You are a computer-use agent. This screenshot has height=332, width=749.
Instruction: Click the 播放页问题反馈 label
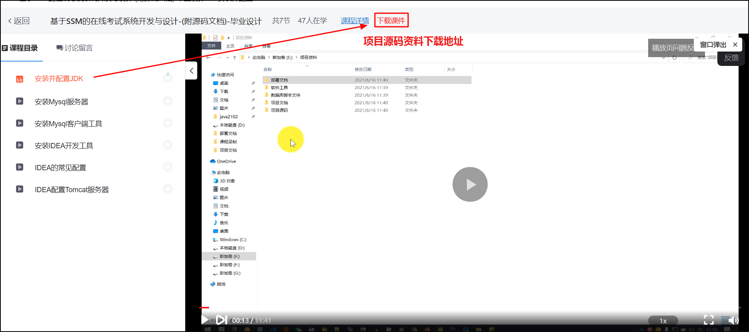click(x=673, y=48)
